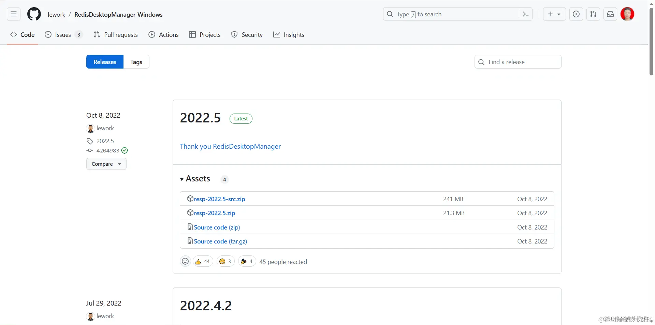Click the Assets count badge 4
655x325 pixels.
click(x=224, y=180)
